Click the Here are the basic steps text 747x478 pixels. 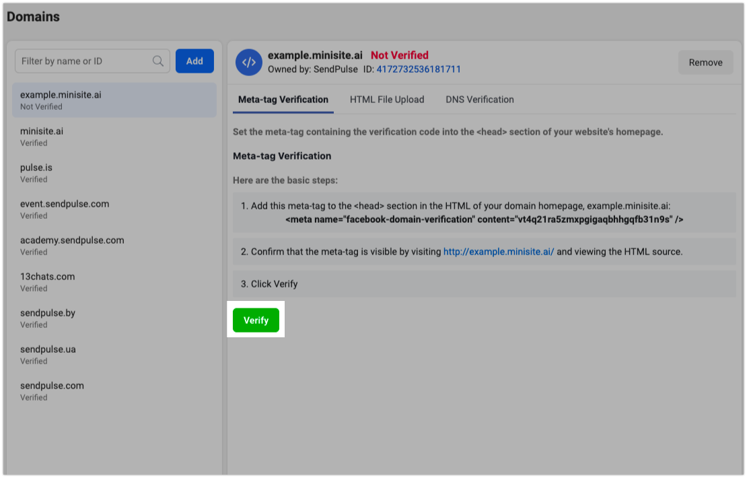tap(285, 180)
